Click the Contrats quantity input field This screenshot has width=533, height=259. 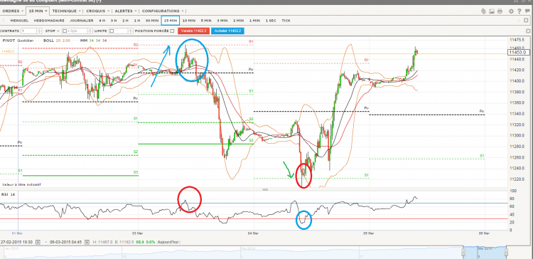click(x=28, y=31)
